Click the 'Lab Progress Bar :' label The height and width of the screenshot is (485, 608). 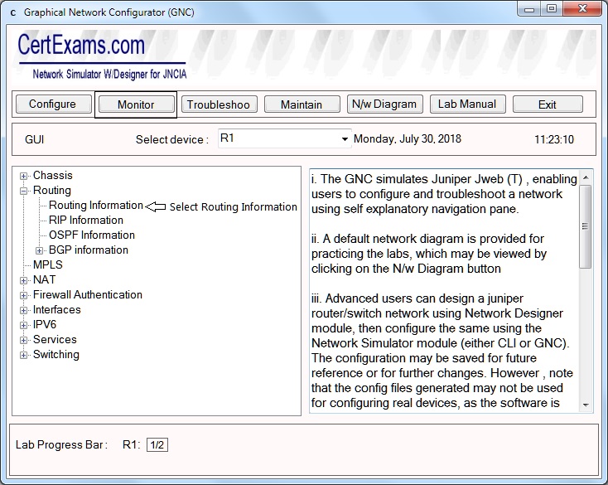61,444
